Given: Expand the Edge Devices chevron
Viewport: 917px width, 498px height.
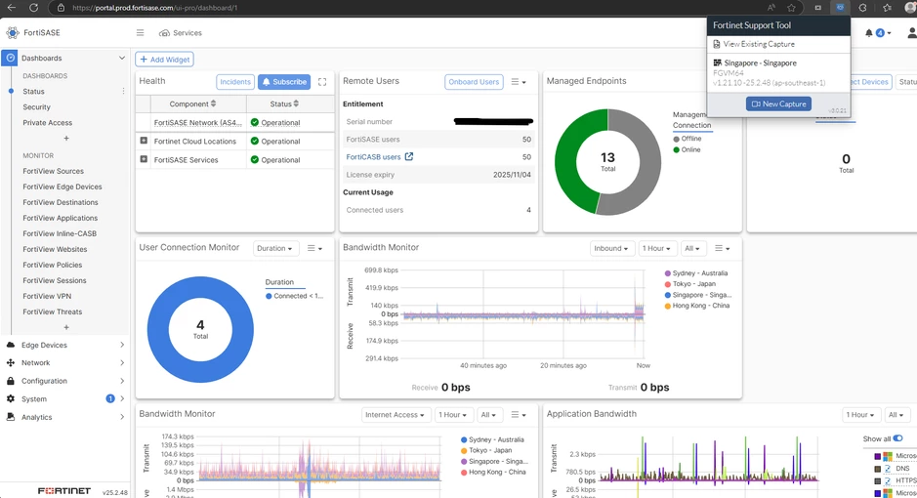Looking at the screenshot, I should pyautogui.click(x=122, y=345).
